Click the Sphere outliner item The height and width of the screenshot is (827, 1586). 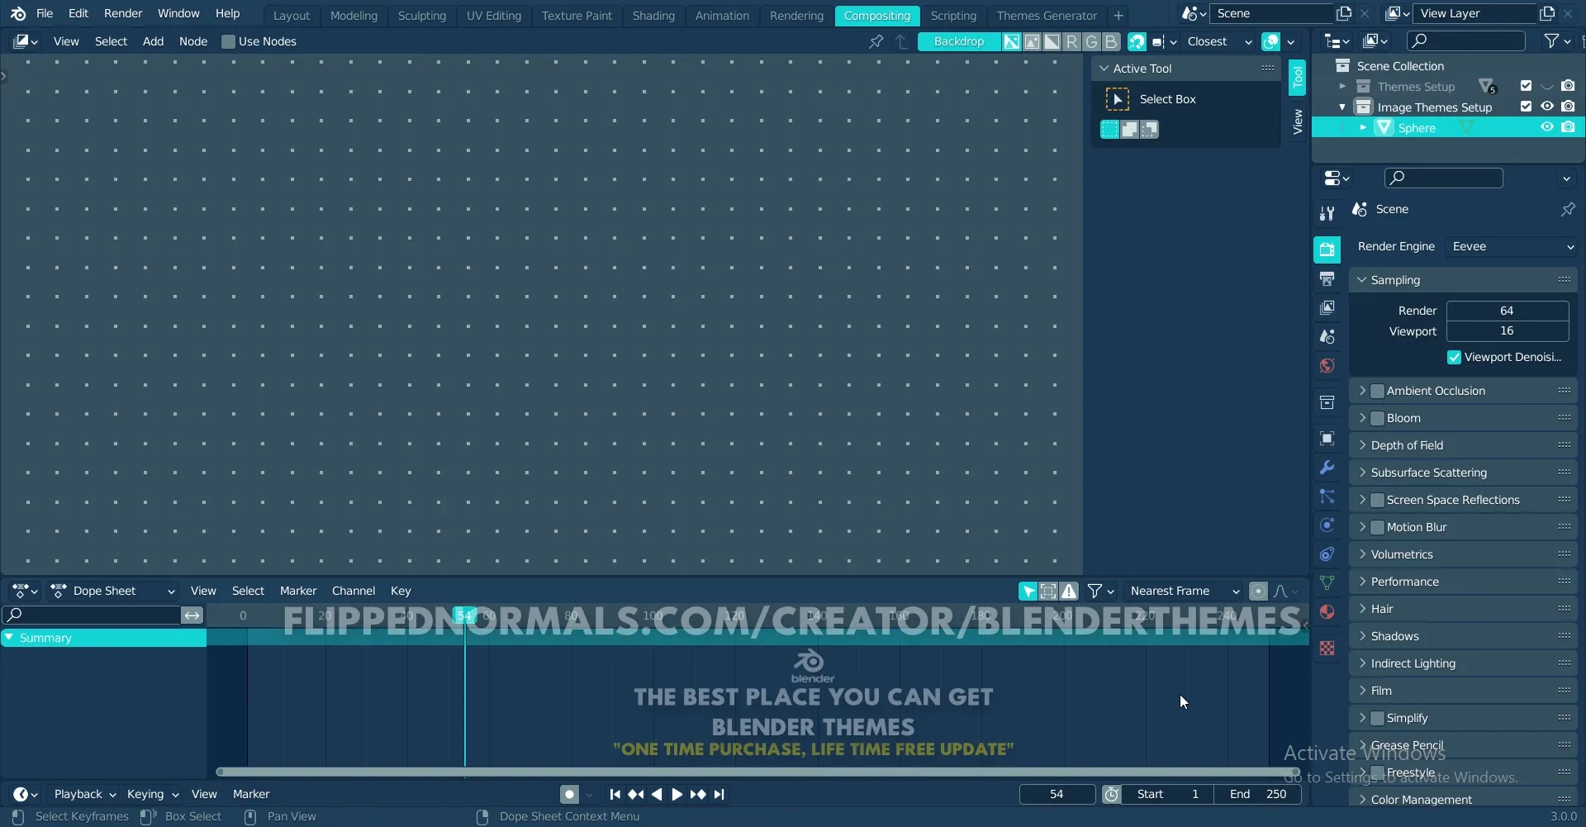click(x=1417, y=128)
